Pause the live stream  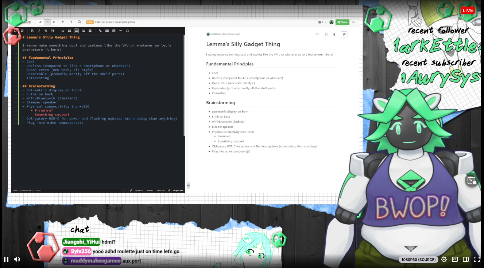tap(6, 259)
